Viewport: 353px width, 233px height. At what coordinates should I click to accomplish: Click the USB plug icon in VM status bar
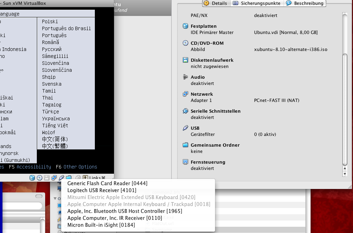point(61,178)
